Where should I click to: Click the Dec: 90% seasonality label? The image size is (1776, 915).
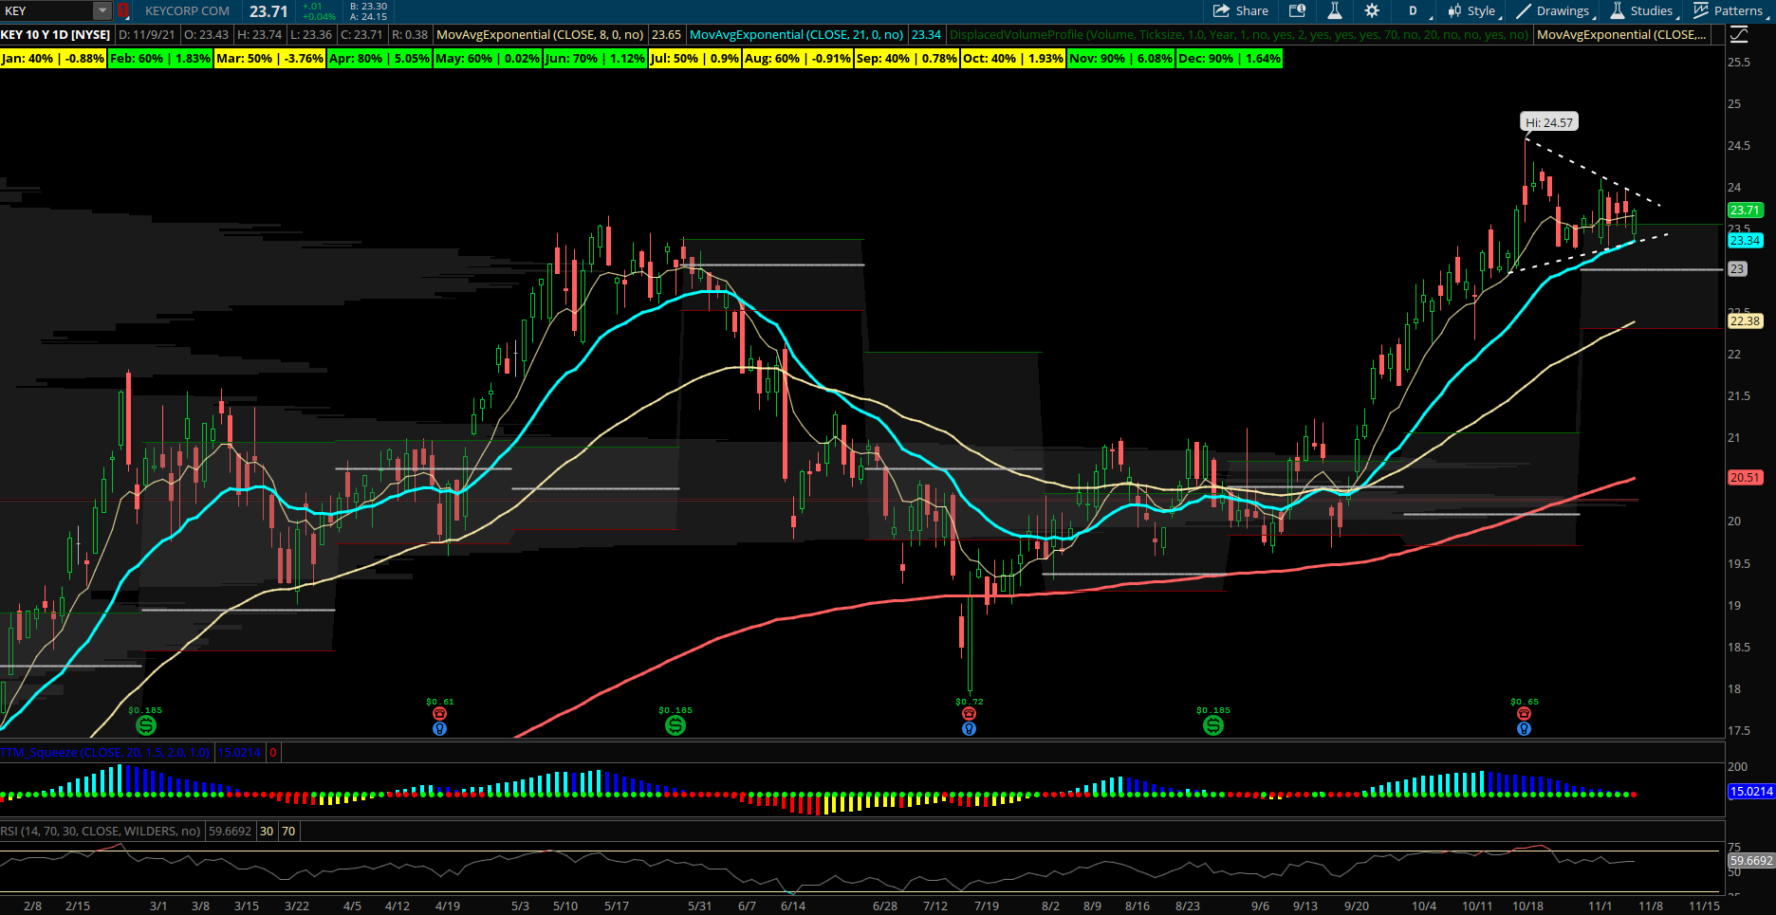coord(1230,59)
